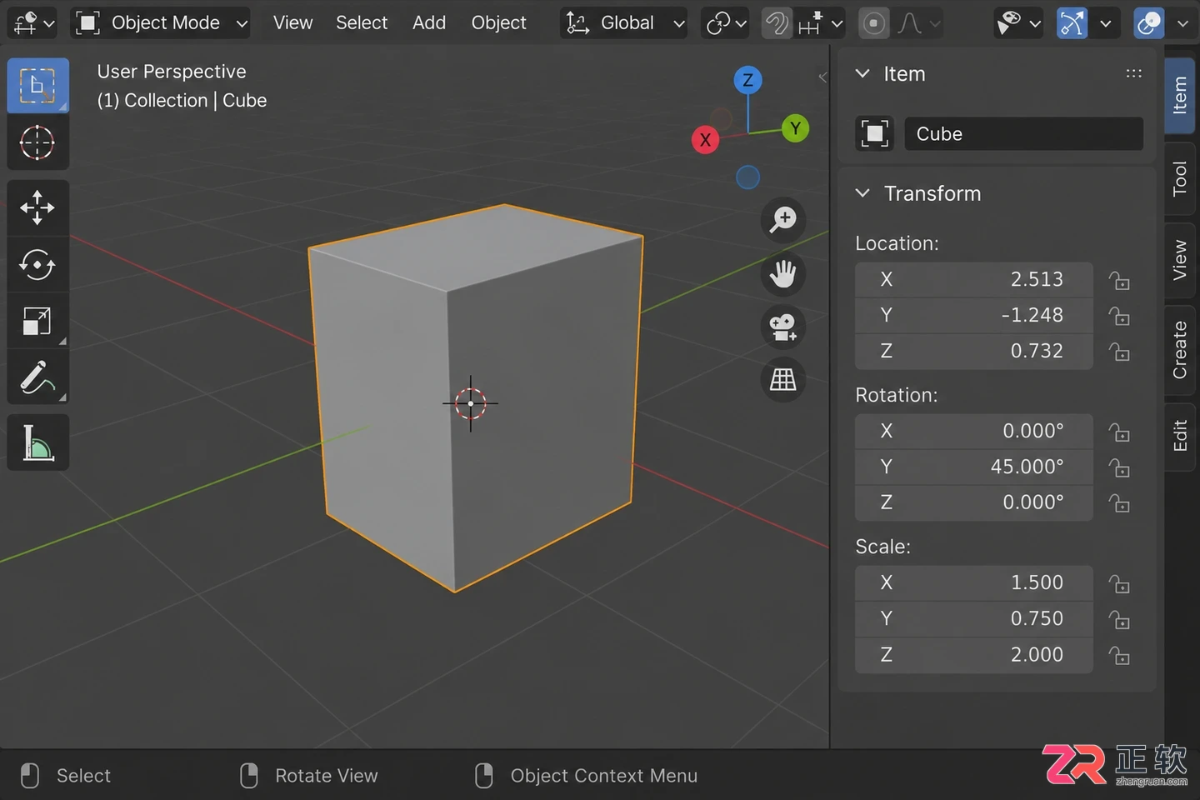Open the View menu

pos(292,23)
